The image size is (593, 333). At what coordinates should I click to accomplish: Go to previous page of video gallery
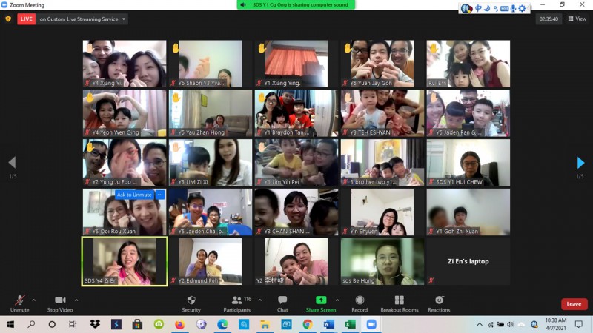(x=11, y=163)
